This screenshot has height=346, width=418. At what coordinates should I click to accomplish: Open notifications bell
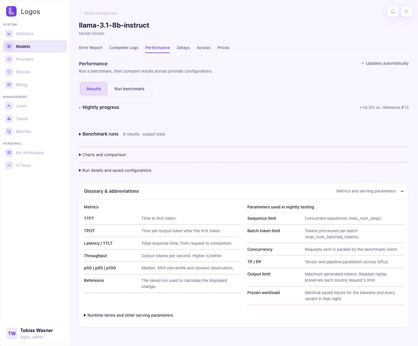pyautogui.click(x=393, y=11)
